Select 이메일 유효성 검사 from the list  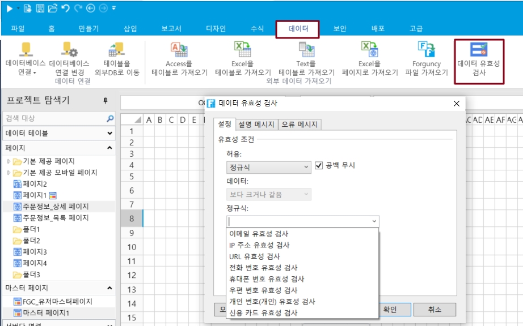(x=259, y=234)
